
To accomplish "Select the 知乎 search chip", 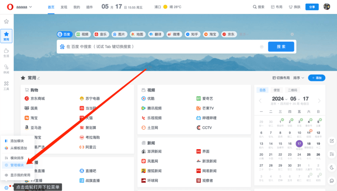I will pyautogui.click(x=193, y=34).
